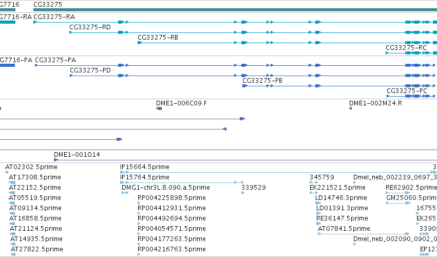Open the GM25060.5prime label
This screenshot has height=257, width=437.
click(x=412, y=198)
